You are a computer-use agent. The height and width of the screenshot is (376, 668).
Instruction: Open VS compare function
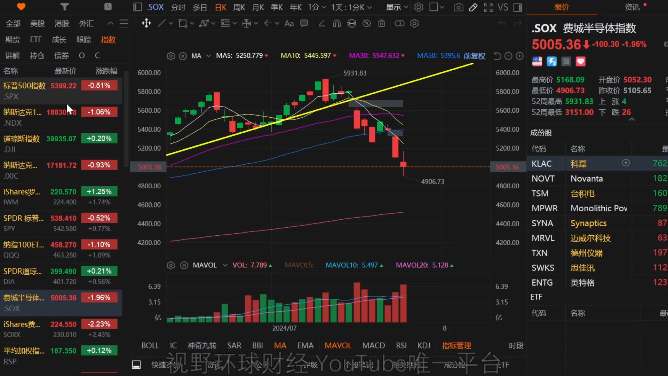click(503, 7)
